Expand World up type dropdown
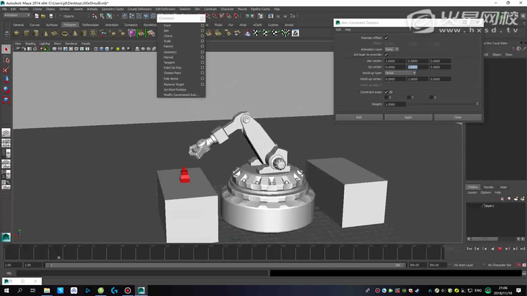This screenshot has height=296, width=527. tap(400, 73)
